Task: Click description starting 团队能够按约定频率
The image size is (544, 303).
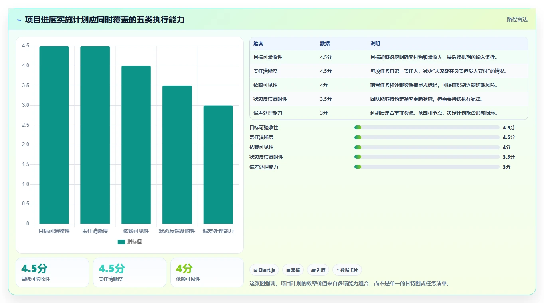Action: [427, 99]
